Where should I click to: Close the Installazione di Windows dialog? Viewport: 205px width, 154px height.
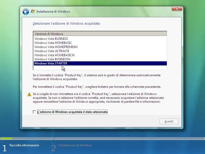tap(177, 9)
